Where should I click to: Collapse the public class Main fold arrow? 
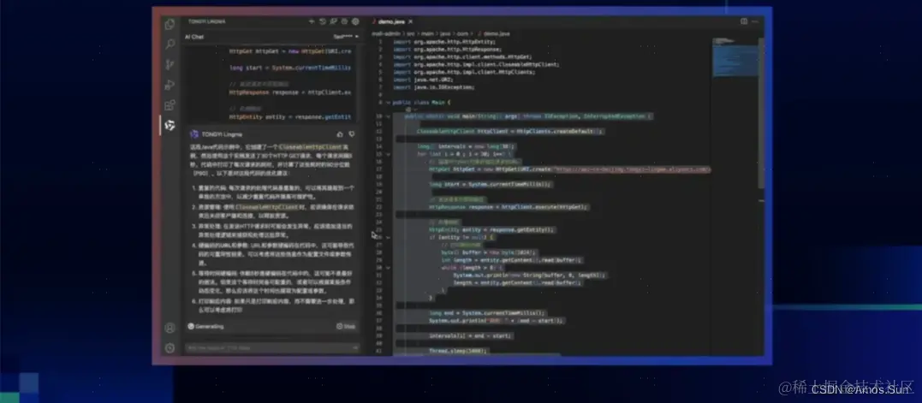point(388,102)
